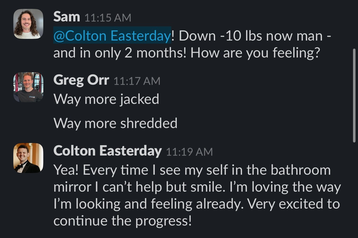Click the scrollbar track below the thumb
The height and width of the screenshot is (238, 358).
click(x=354, y=189)
